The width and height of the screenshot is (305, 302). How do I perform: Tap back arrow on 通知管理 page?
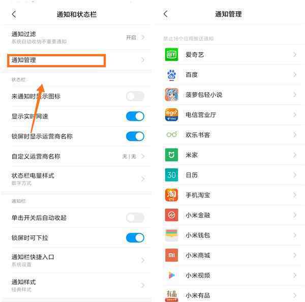165,14
